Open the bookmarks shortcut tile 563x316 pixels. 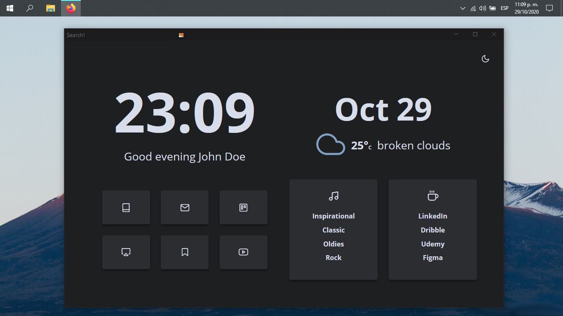tap(185, 252)
